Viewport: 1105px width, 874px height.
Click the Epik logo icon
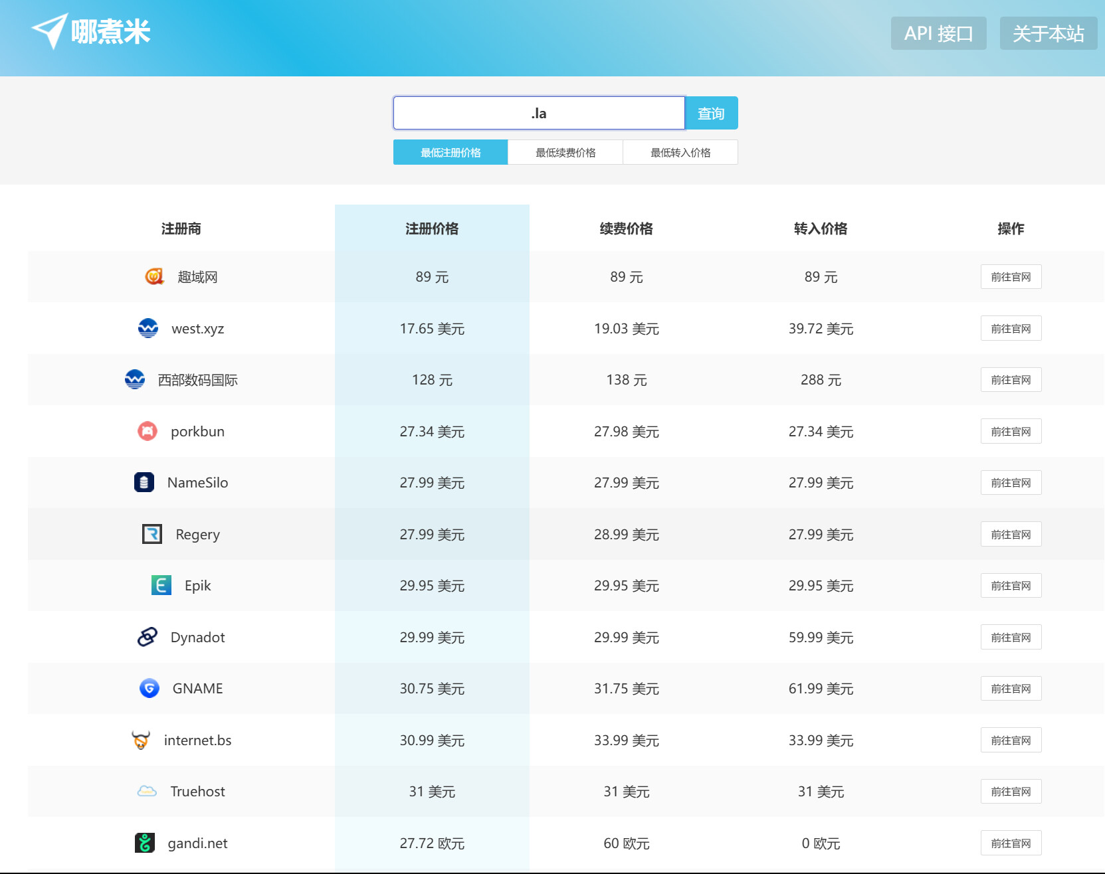pyautogui.click(x=161, y=585)
